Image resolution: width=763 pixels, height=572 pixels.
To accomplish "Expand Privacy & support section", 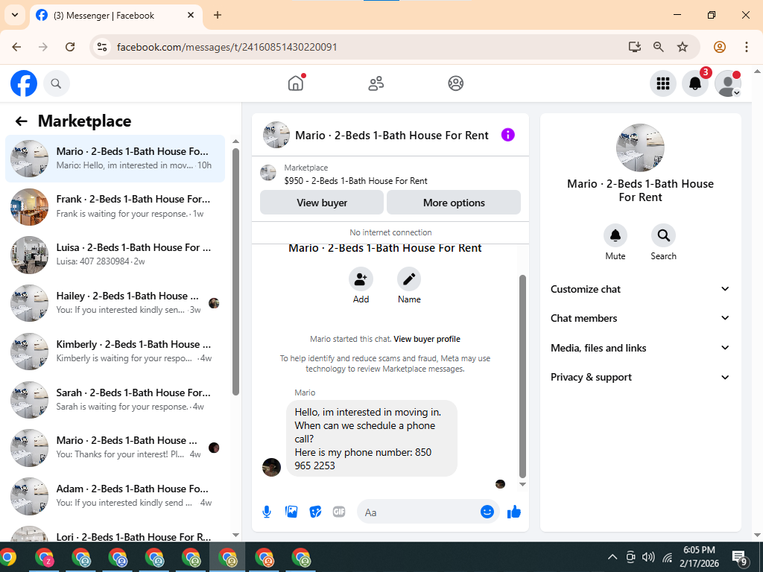I will click(x=640, y=377).
